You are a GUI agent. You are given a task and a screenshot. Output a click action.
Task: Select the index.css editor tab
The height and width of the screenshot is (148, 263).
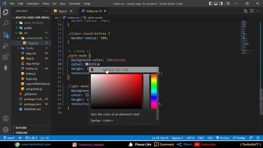92,11
